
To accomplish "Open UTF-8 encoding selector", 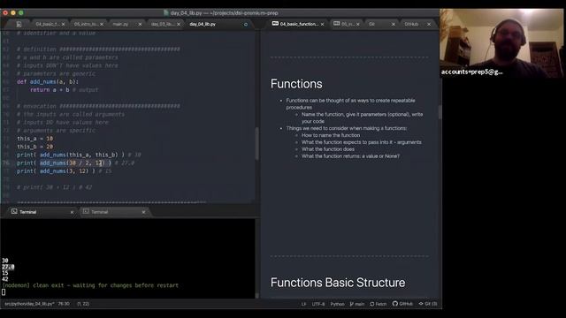I will (x=318, y=304).
